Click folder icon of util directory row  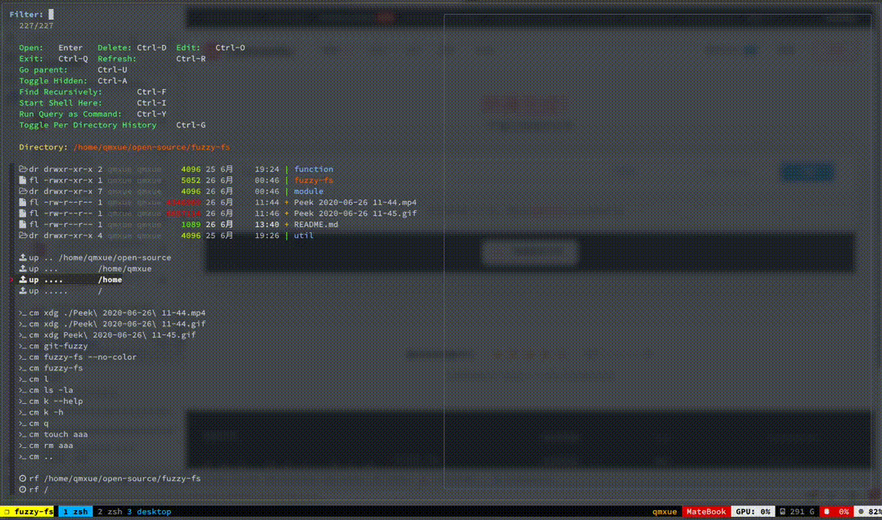[23, 235]
